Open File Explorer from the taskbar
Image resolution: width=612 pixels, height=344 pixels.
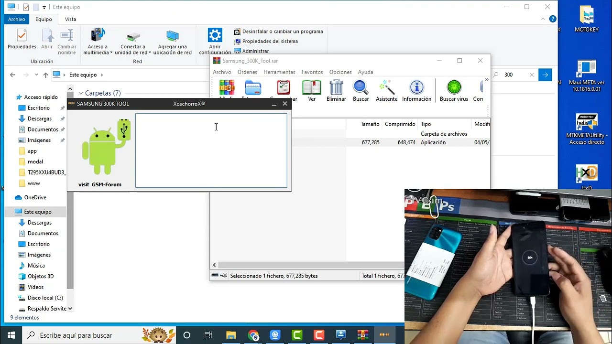(231, 335)
